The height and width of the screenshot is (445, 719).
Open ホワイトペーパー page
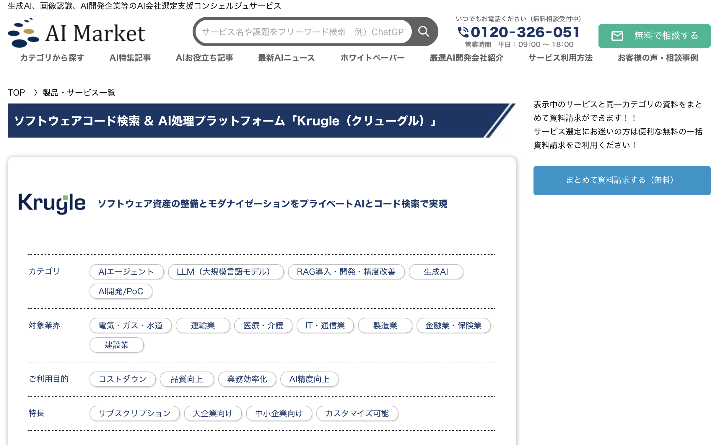click(x=372, y=58)
